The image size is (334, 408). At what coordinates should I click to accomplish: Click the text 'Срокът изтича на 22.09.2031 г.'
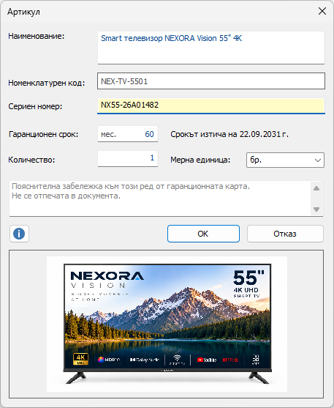tap(229, 134)
